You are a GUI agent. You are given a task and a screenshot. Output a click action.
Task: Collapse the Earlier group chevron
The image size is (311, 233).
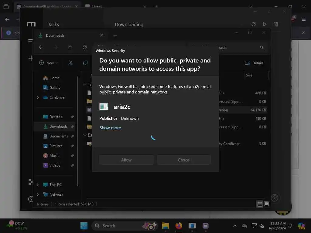tap(85, 135)
